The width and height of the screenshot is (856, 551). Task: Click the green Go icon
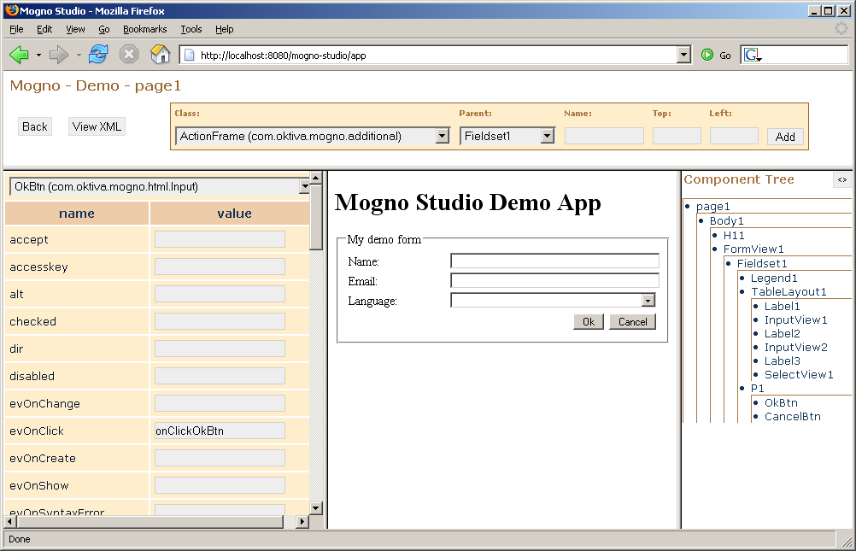pyautogui.click(x=708, y=55)
